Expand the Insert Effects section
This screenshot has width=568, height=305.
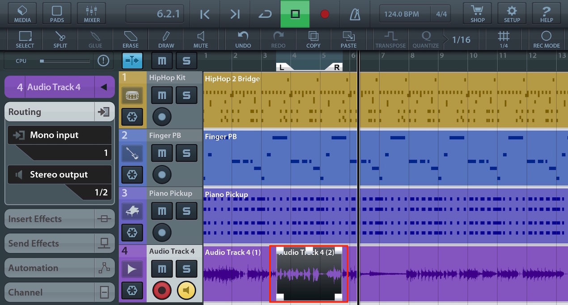point(59,219)
